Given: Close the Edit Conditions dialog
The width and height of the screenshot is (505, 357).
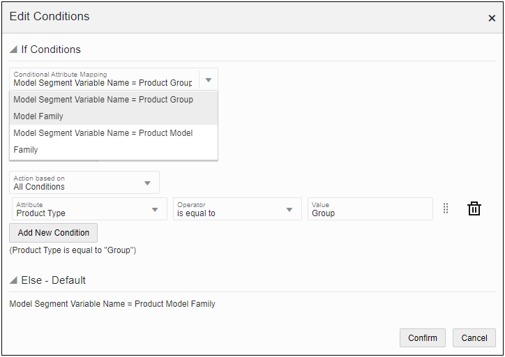Looking at the screenshot, I should pyautogui.click(x=492, y=18).
